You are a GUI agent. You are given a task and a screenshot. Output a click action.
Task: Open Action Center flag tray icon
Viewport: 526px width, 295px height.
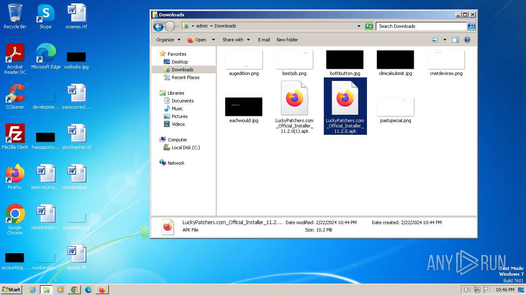487,290
